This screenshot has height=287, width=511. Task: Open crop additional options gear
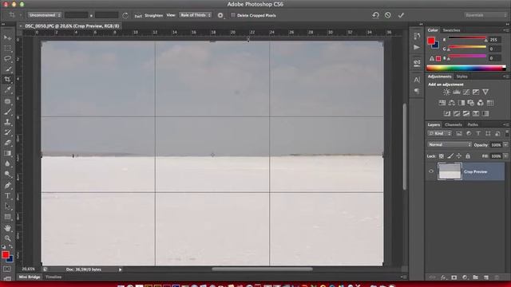[220, 15]
